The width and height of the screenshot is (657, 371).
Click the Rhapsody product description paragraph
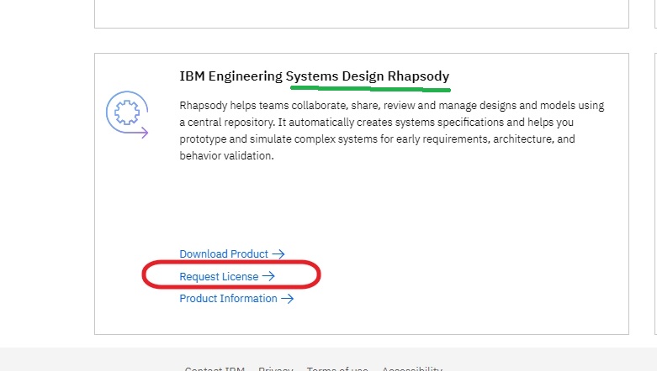tap(392, 130)
